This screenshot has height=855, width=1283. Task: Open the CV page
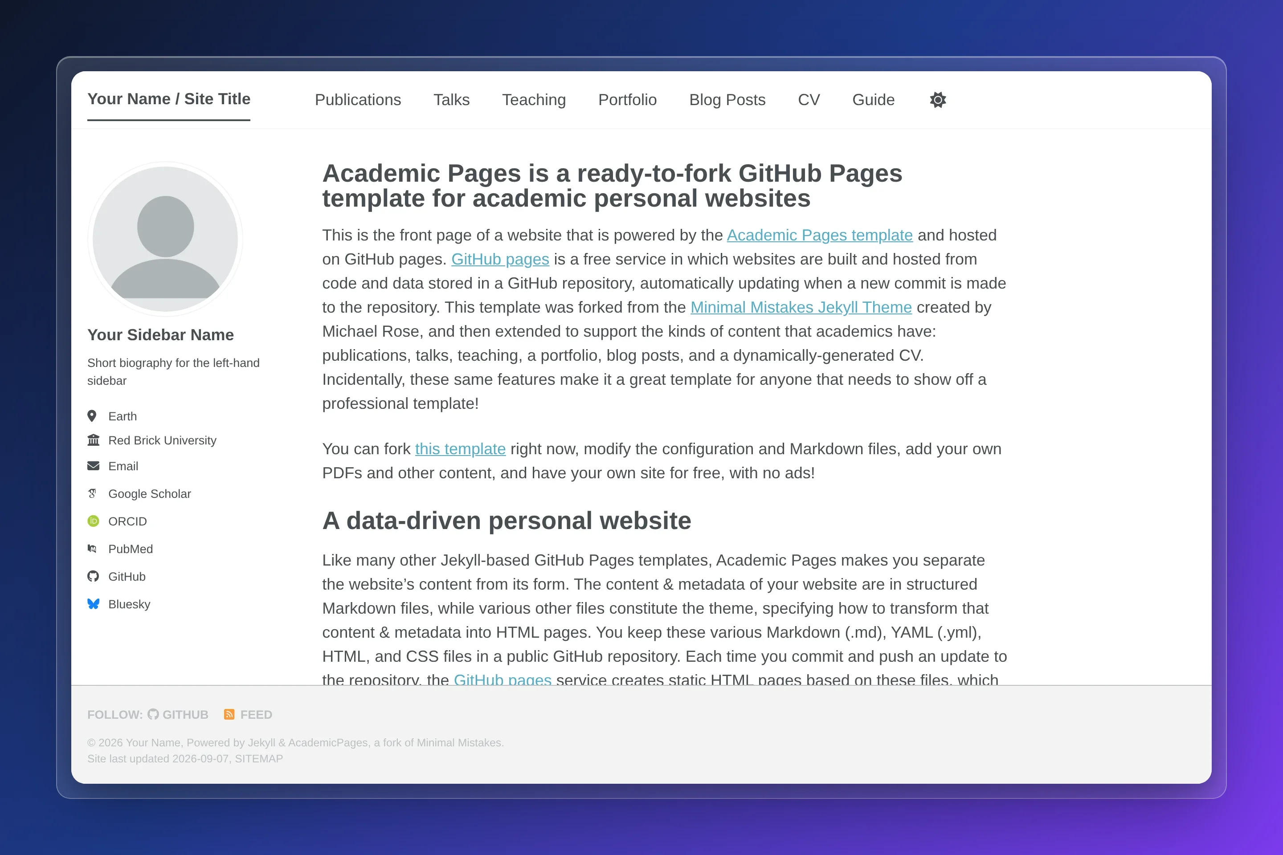(x=809, y=100)
